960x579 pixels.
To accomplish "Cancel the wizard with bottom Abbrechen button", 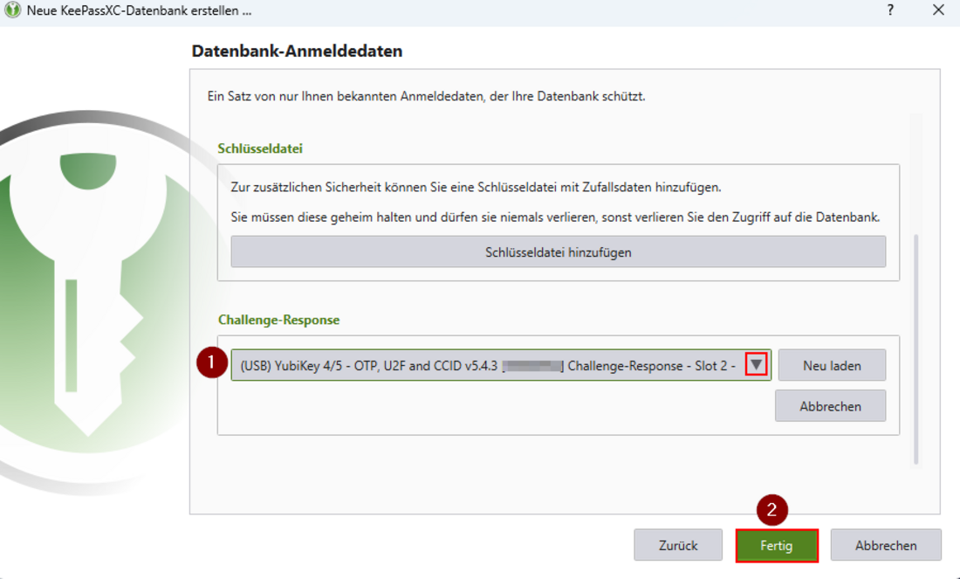I will [x=885, y=545].
